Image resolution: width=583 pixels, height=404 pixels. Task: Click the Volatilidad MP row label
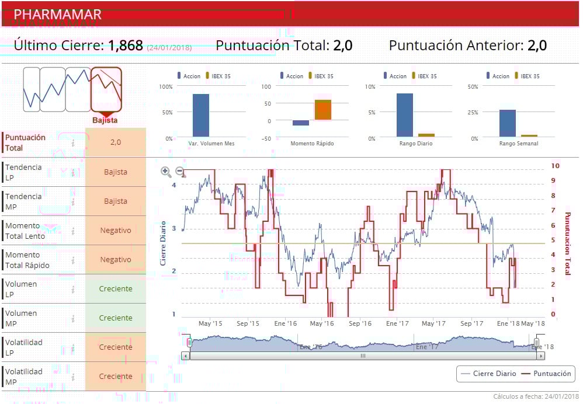coord(24,377)
